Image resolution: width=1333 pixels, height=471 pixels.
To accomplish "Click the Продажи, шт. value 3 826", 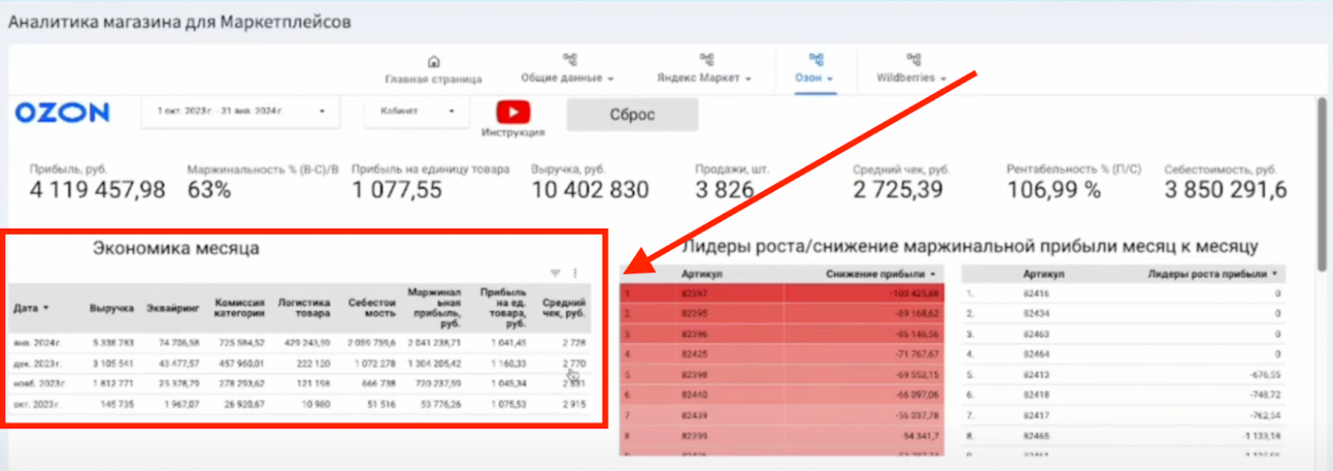I will pos(725,189).
